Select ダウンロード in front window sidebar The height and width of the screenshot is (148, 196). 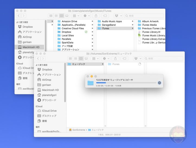(47, 100)
